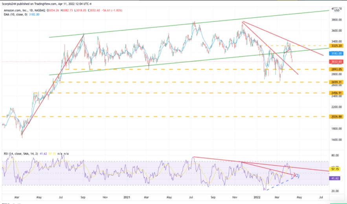
Task: Click the yellow 57.15 RSI value label
Action: [334, 169]
